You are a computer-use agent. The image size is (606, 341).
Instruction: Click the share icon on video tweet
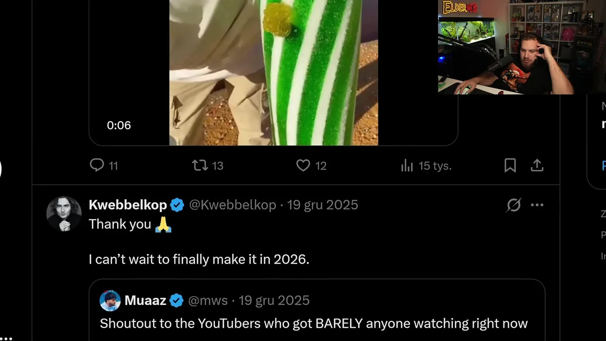(536, 165)
